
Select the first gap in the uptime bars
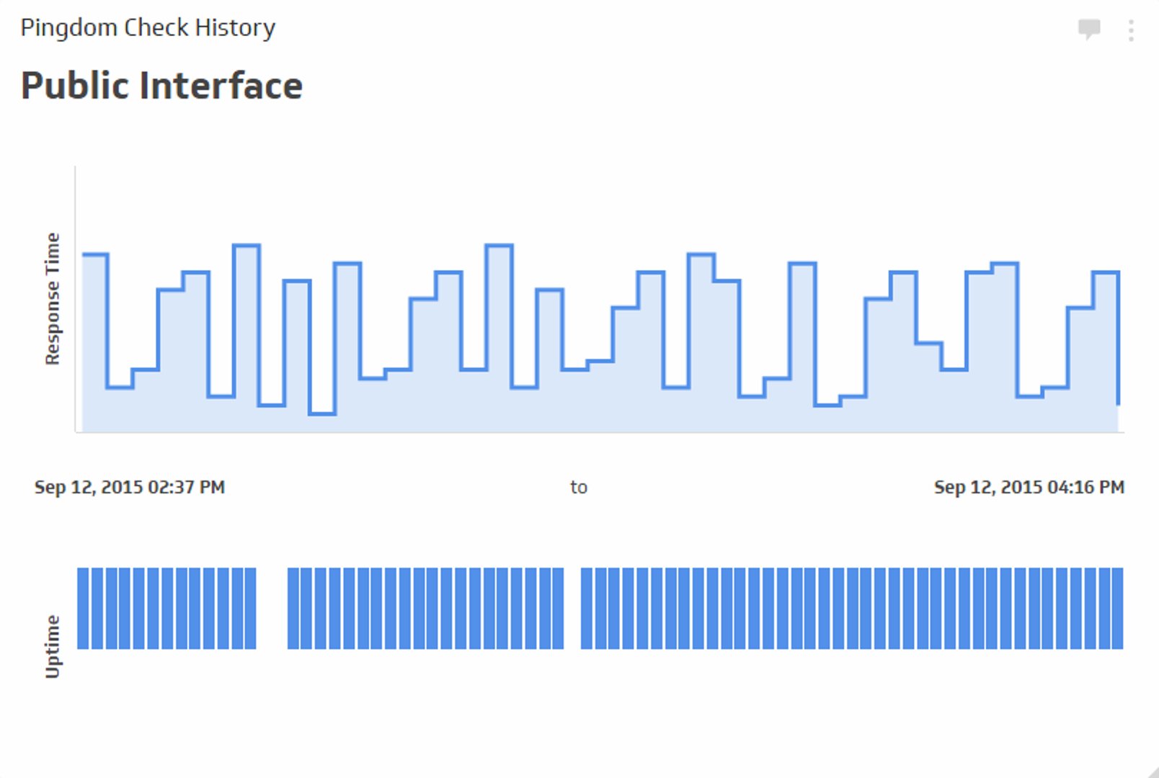click(271, 609)
